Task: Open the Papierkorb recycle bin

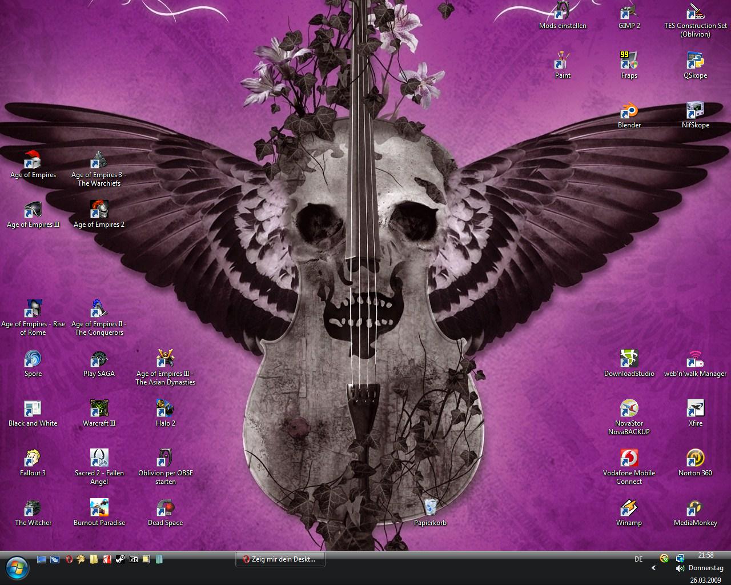Action: point(431,508)
